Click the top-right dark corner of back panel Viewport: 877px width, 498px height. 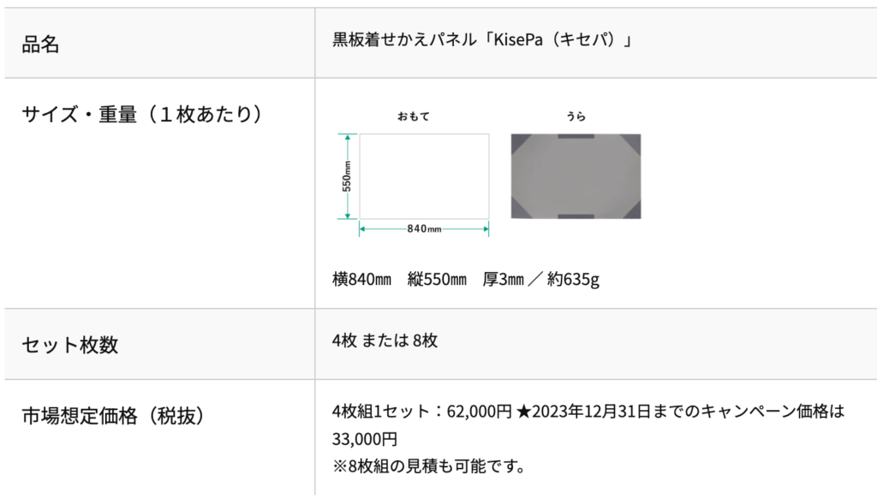pyautogui.click(x=631, y=144)
